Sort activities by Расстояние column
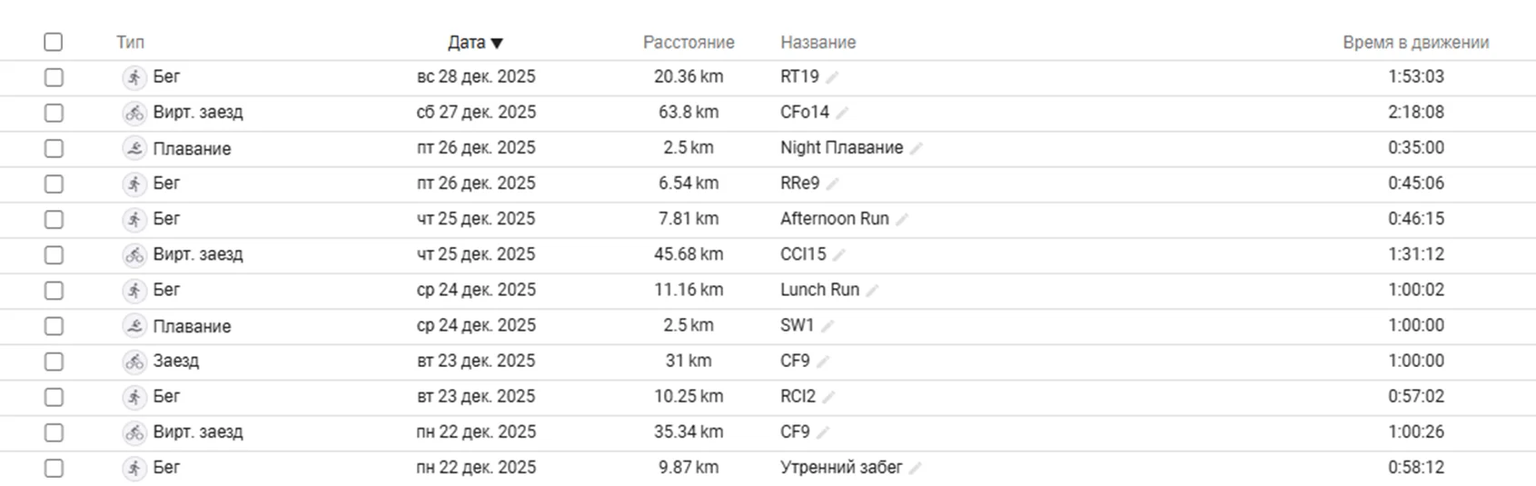The height and width of the screenshot is (486, 1536). (x=688, y=43)
